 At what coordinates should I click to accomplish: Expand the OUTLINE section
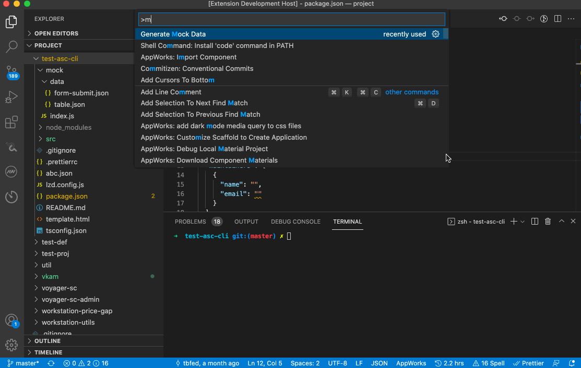point(93,341)
